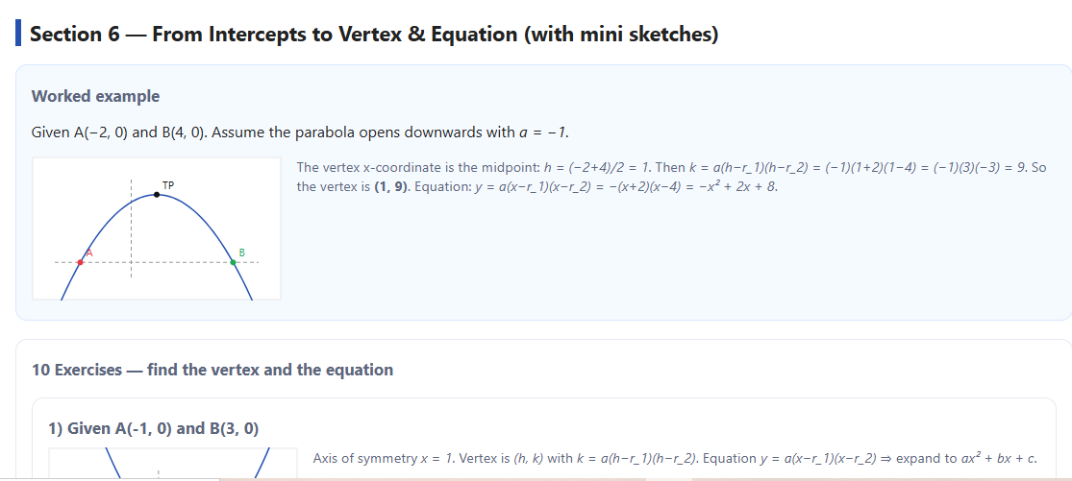1072x481 pixels.
Task: Click the red A label on the sketch
Action: pos(88,253)
